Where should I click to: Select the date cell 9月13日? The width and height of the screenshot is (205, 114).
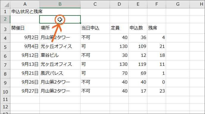pos(25,65)
